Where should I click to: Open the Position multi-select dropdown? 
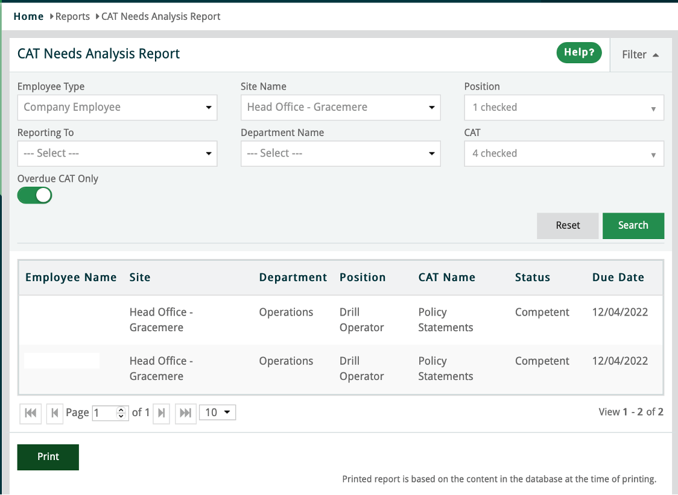click(x=563, y=108)
